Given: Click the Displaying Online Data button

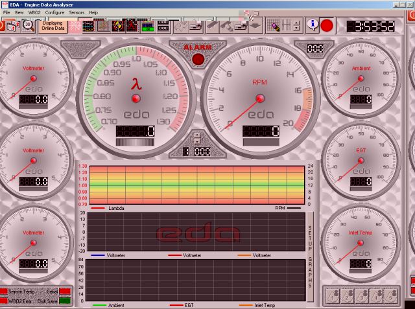Looking at the screenshot, I should click(x=53, y=26).
